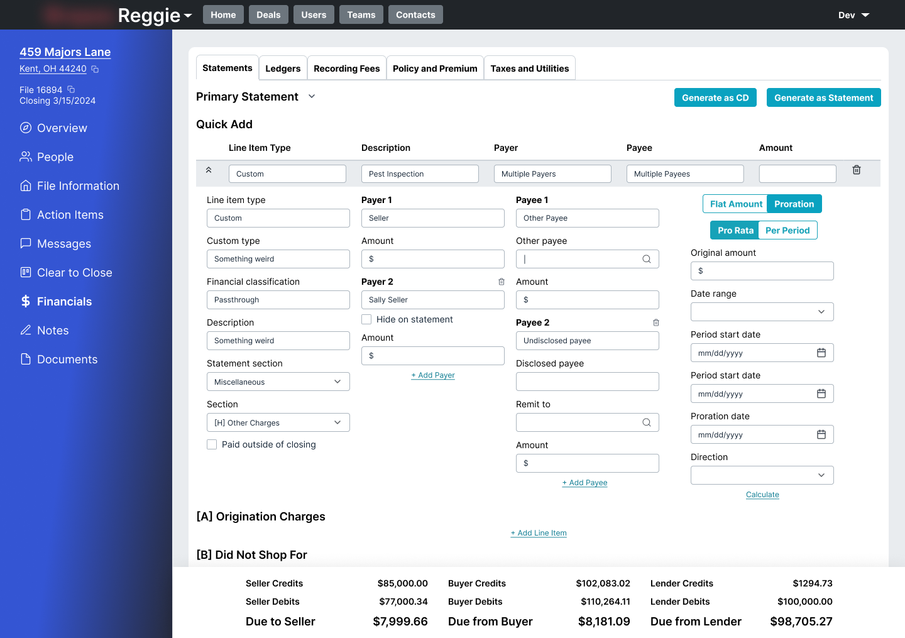Click the People sidebar icon
This screenshot has height=638, width=905.
[x=26, y=157]
